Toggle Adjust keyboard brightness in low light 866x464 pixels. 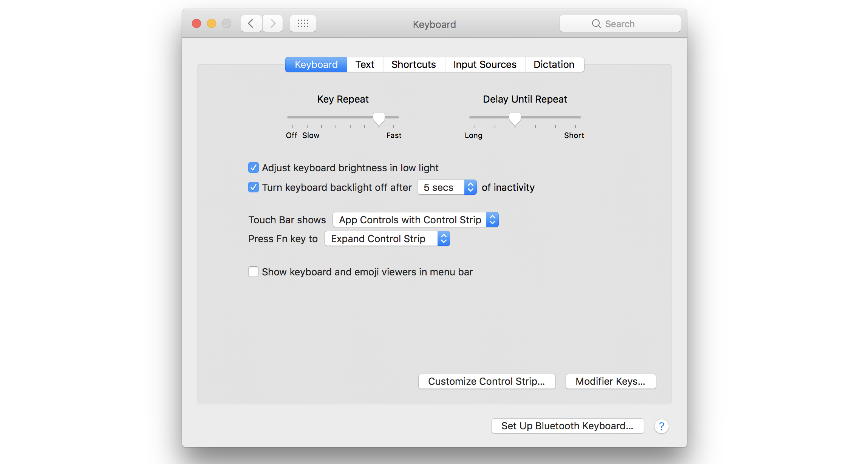click(254, 167)
